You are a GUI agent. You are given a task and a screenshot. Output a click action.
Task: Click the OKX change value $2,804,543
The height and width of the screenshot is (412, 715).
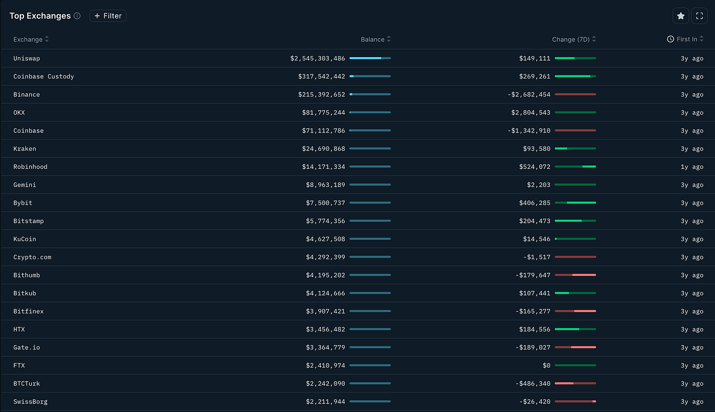pos(531,113)
